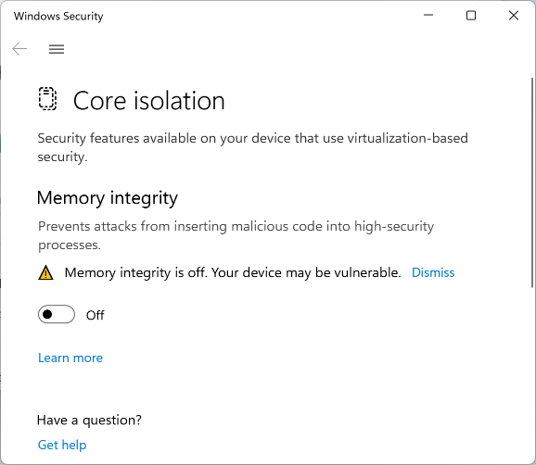This screenshot has width=536, height=465.
Task: Dismiss the memory integrity warning
Action: [x=433, y=272]
